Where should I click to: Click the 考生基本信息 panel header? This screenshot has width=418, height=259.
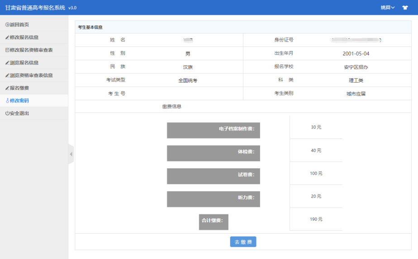coord(90,27)
